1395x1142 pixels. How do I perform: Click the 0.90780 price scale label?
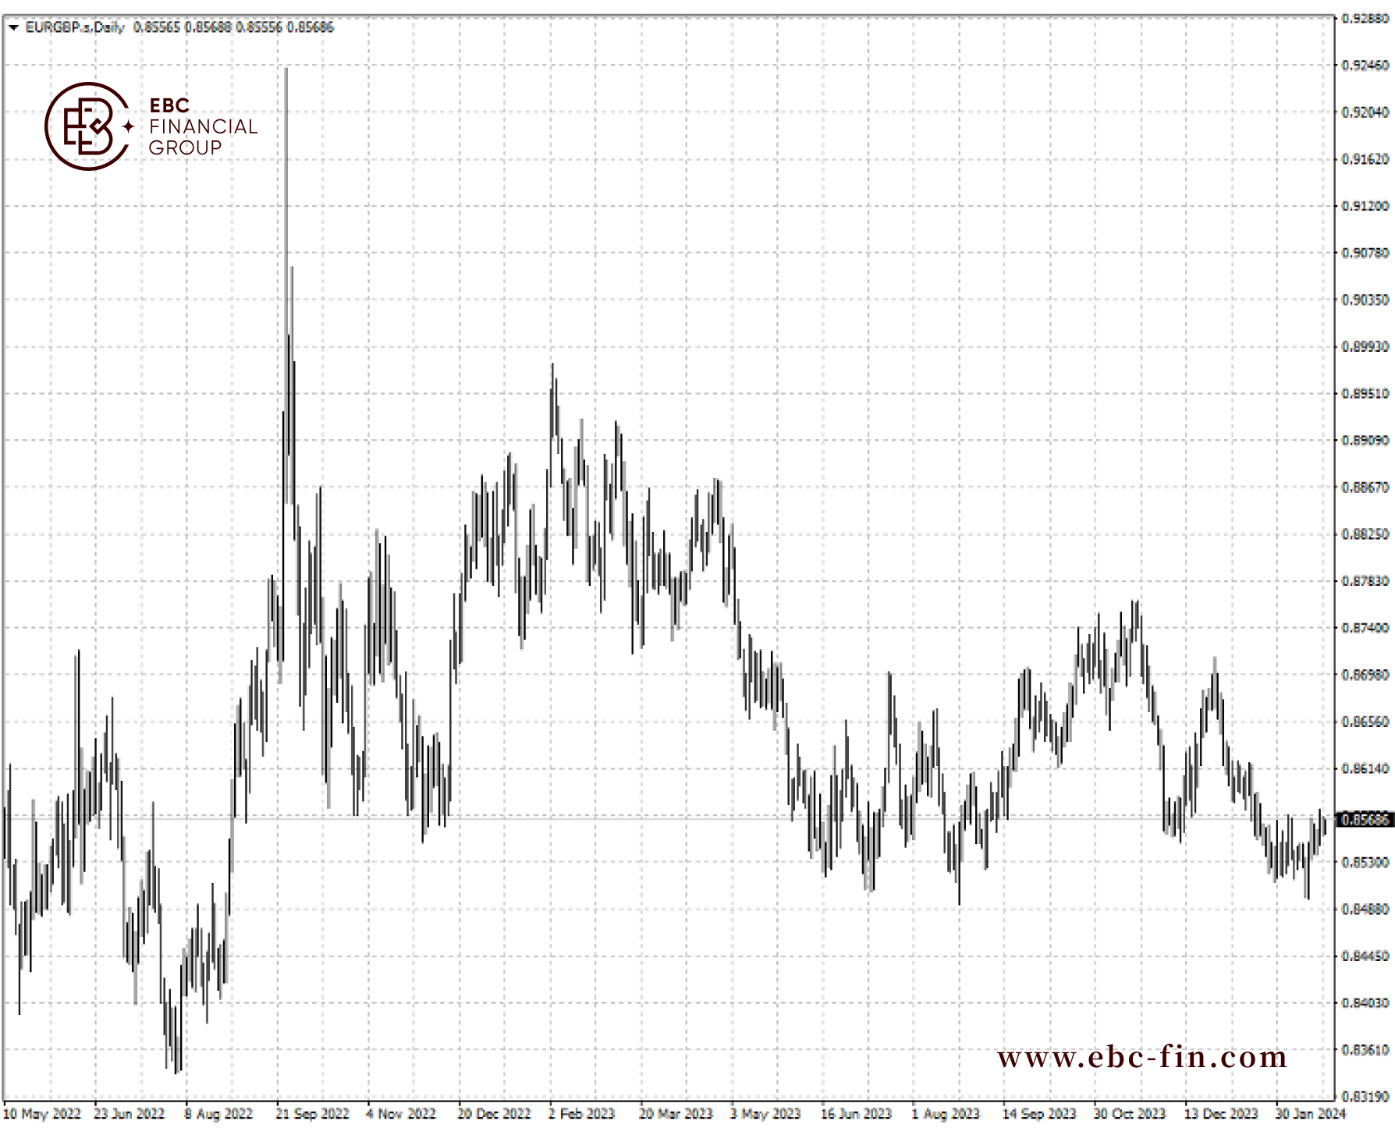pyautogui.click(x=1365, y=253)
